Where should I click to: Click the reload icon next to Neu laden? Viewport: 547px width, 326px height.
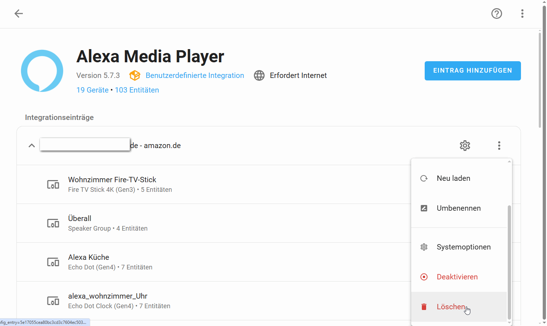pos(424,178)
